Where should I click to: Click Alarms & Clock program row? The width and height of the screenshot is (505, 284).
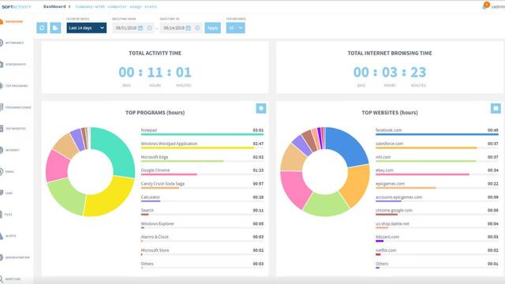coord(202,238)
